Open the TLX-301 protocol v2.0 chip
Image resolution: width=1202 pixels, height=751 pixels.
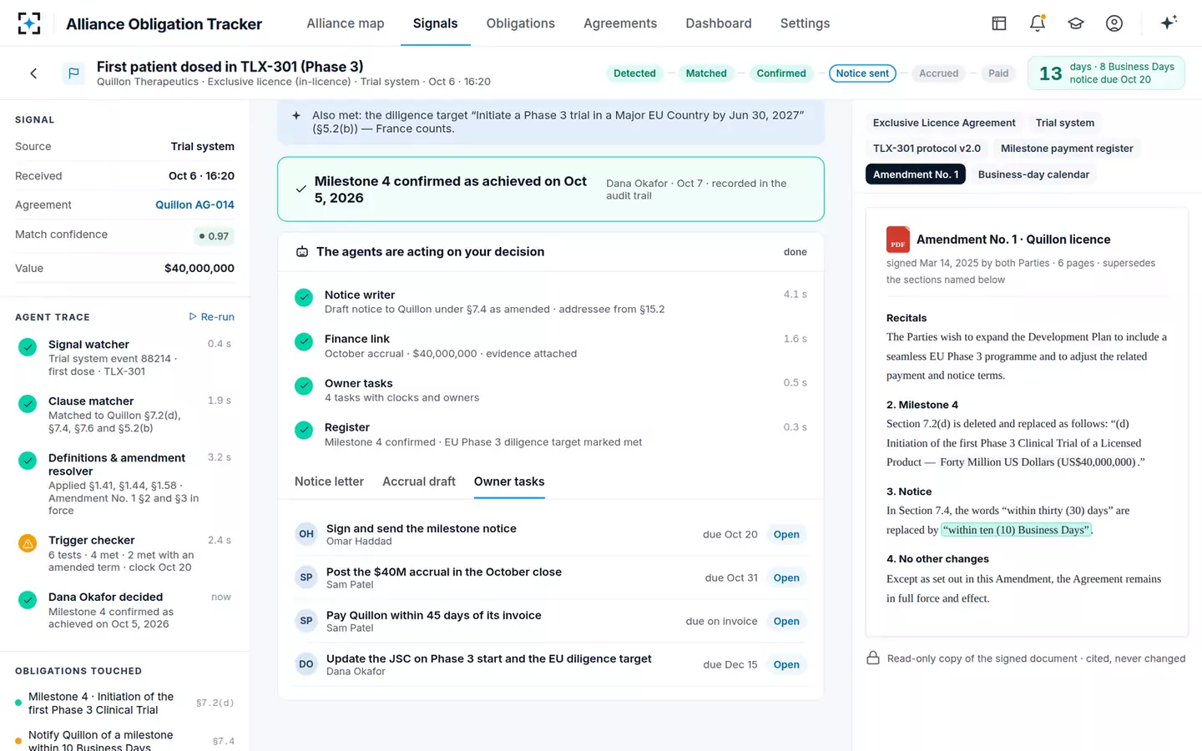[927, 149]
